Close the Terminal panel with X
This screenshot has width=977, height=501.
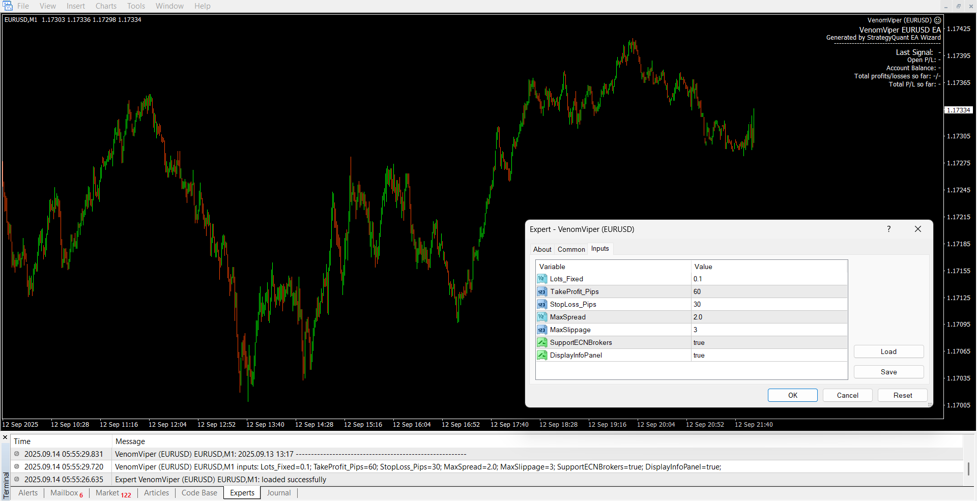pos(6,437)
